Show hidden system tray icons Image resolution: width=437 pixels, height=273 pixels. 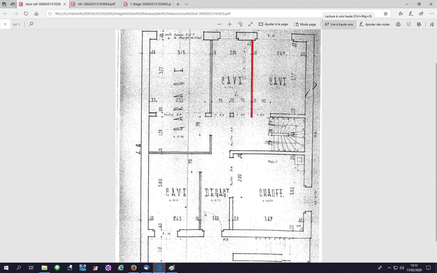(x=389, y=268)
